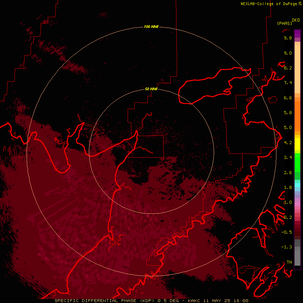Screen dimensions: 303x303
Task: Click the 100 NMI range ring label
Action: point(151,27)
